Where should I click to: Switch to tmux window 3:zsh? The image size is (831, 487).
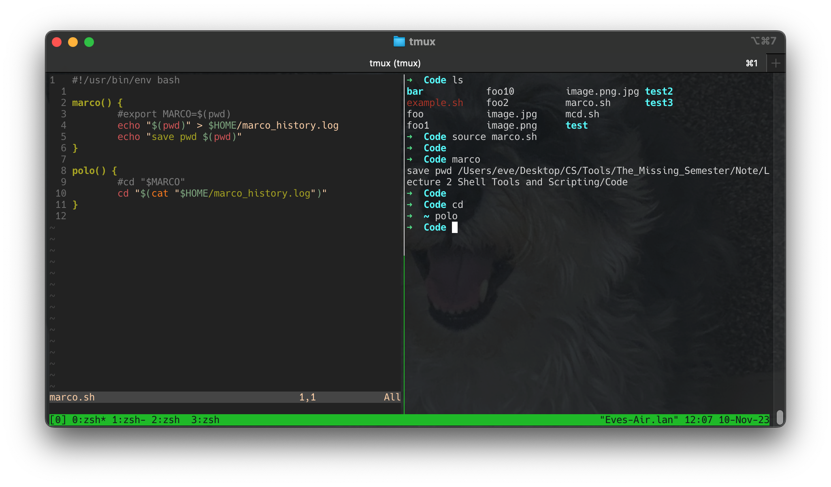tap(205, 419)
